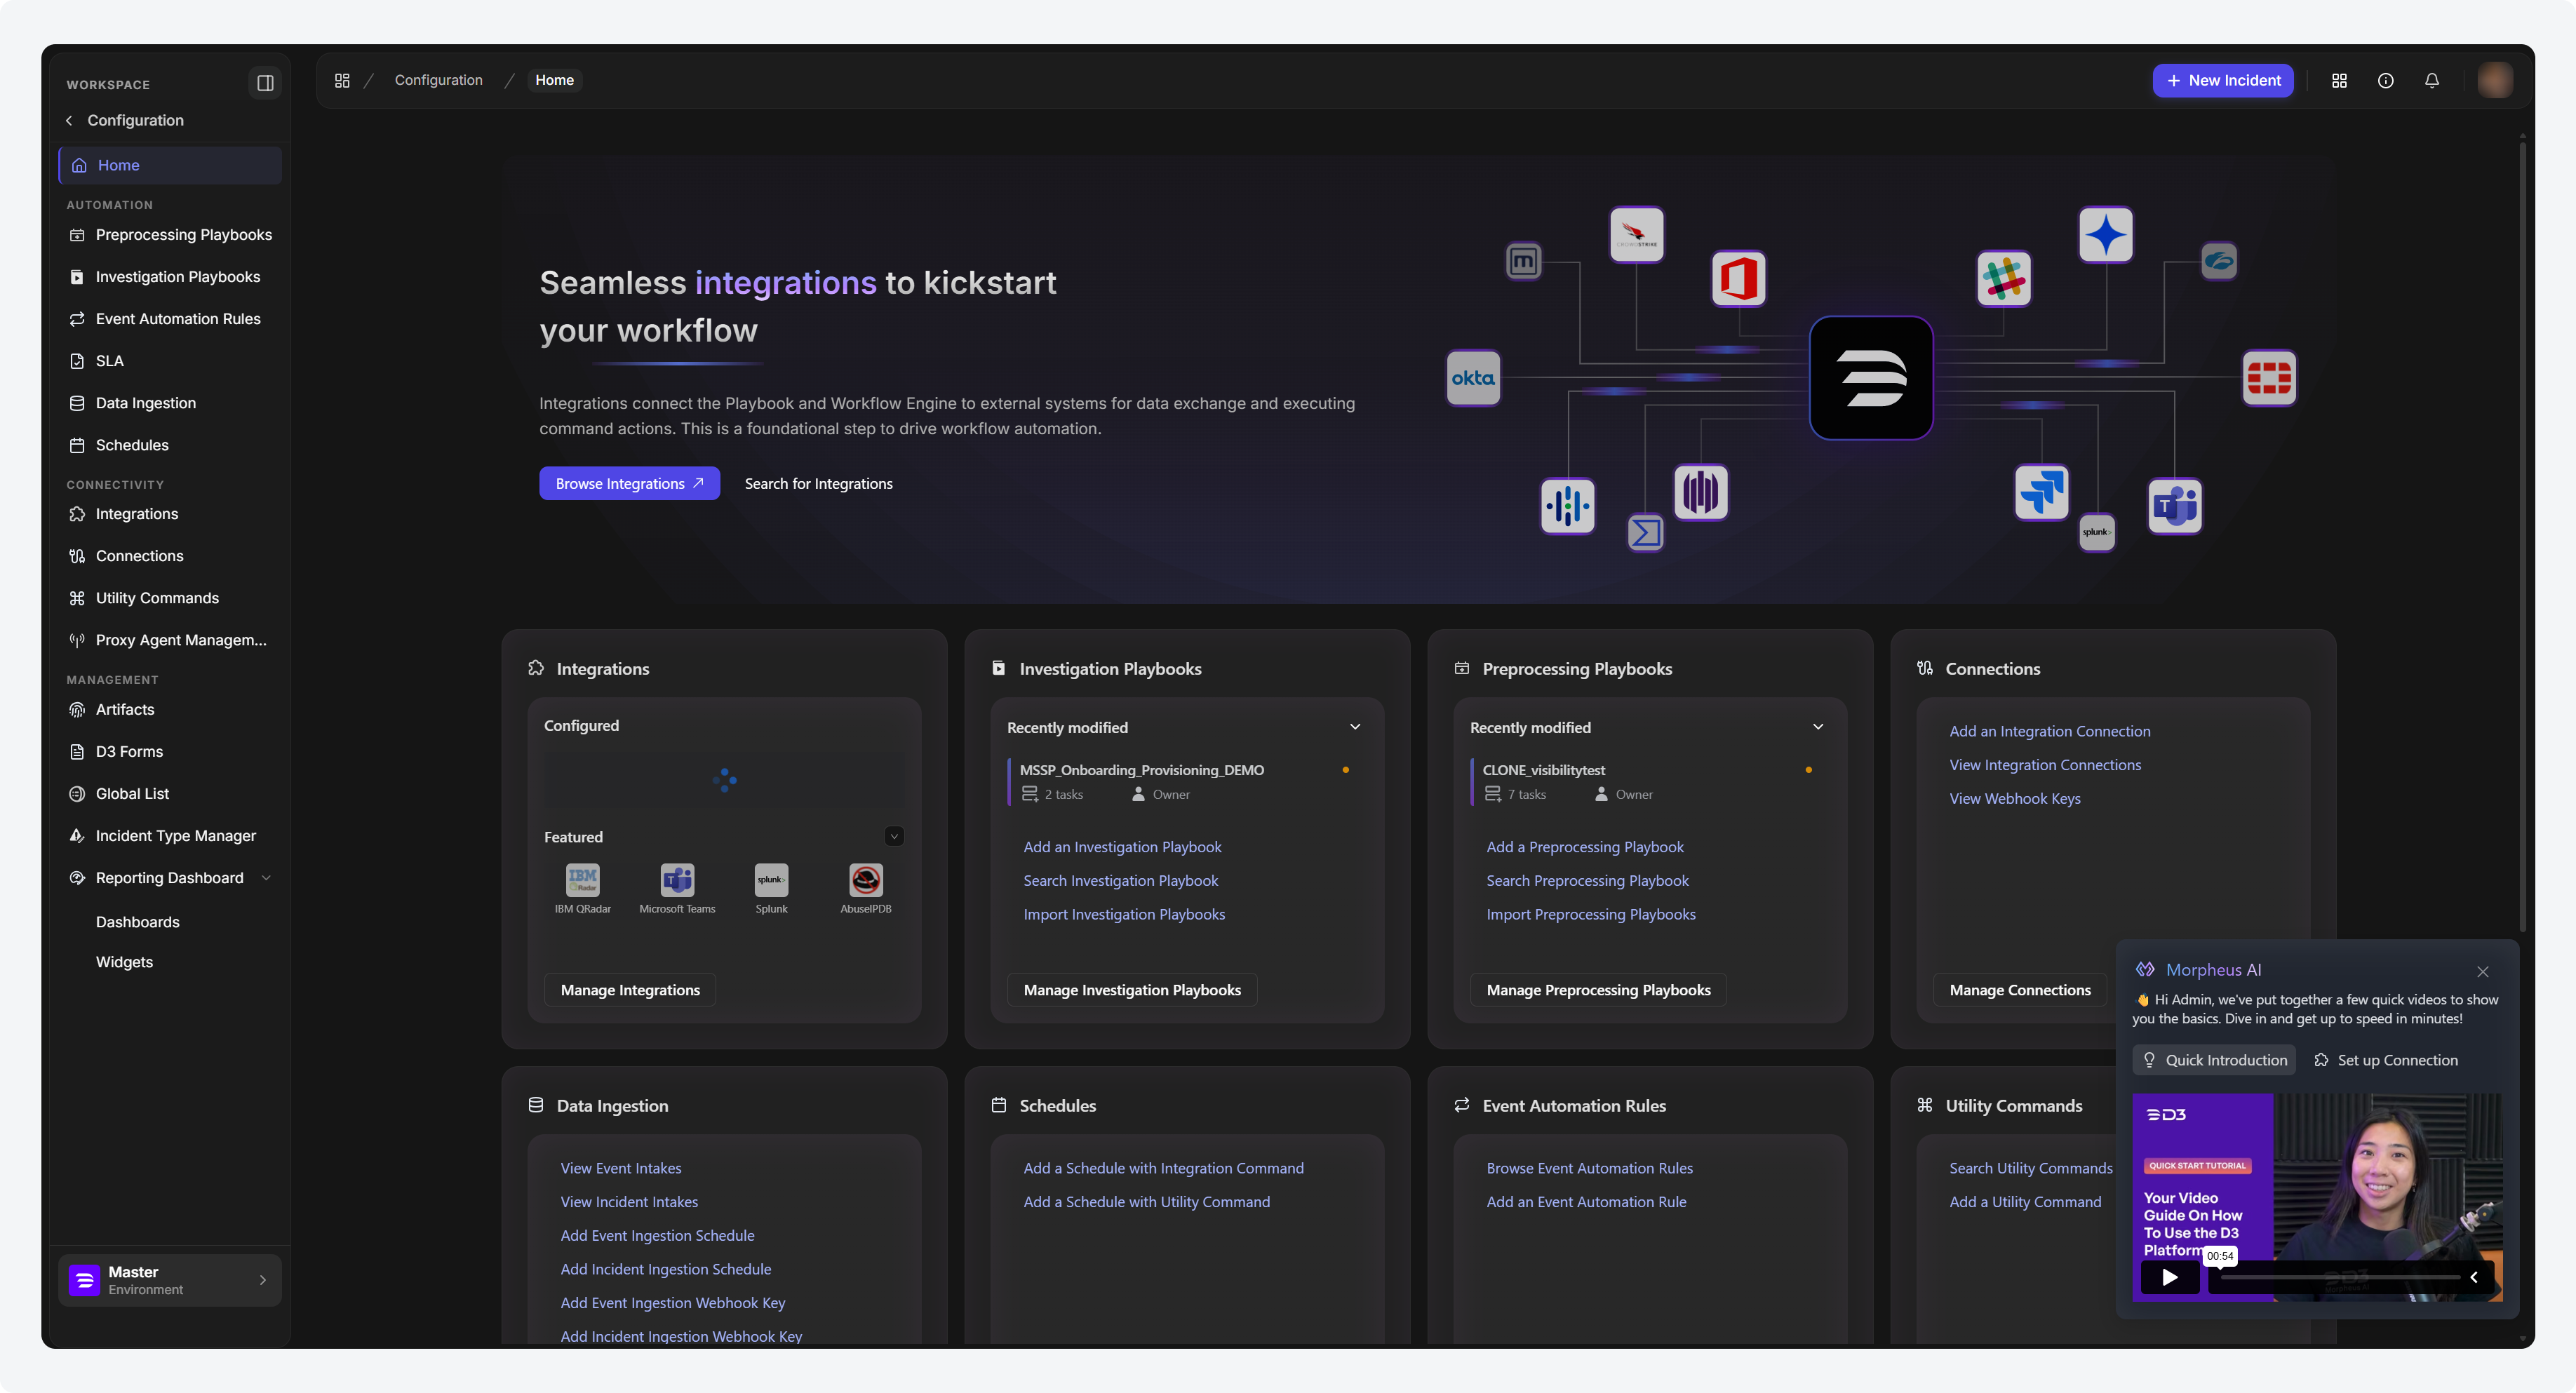2576x1393 pixels.
Task: Select the Microsoft Teams featured integration icon
Action: [x=677, y=880]
